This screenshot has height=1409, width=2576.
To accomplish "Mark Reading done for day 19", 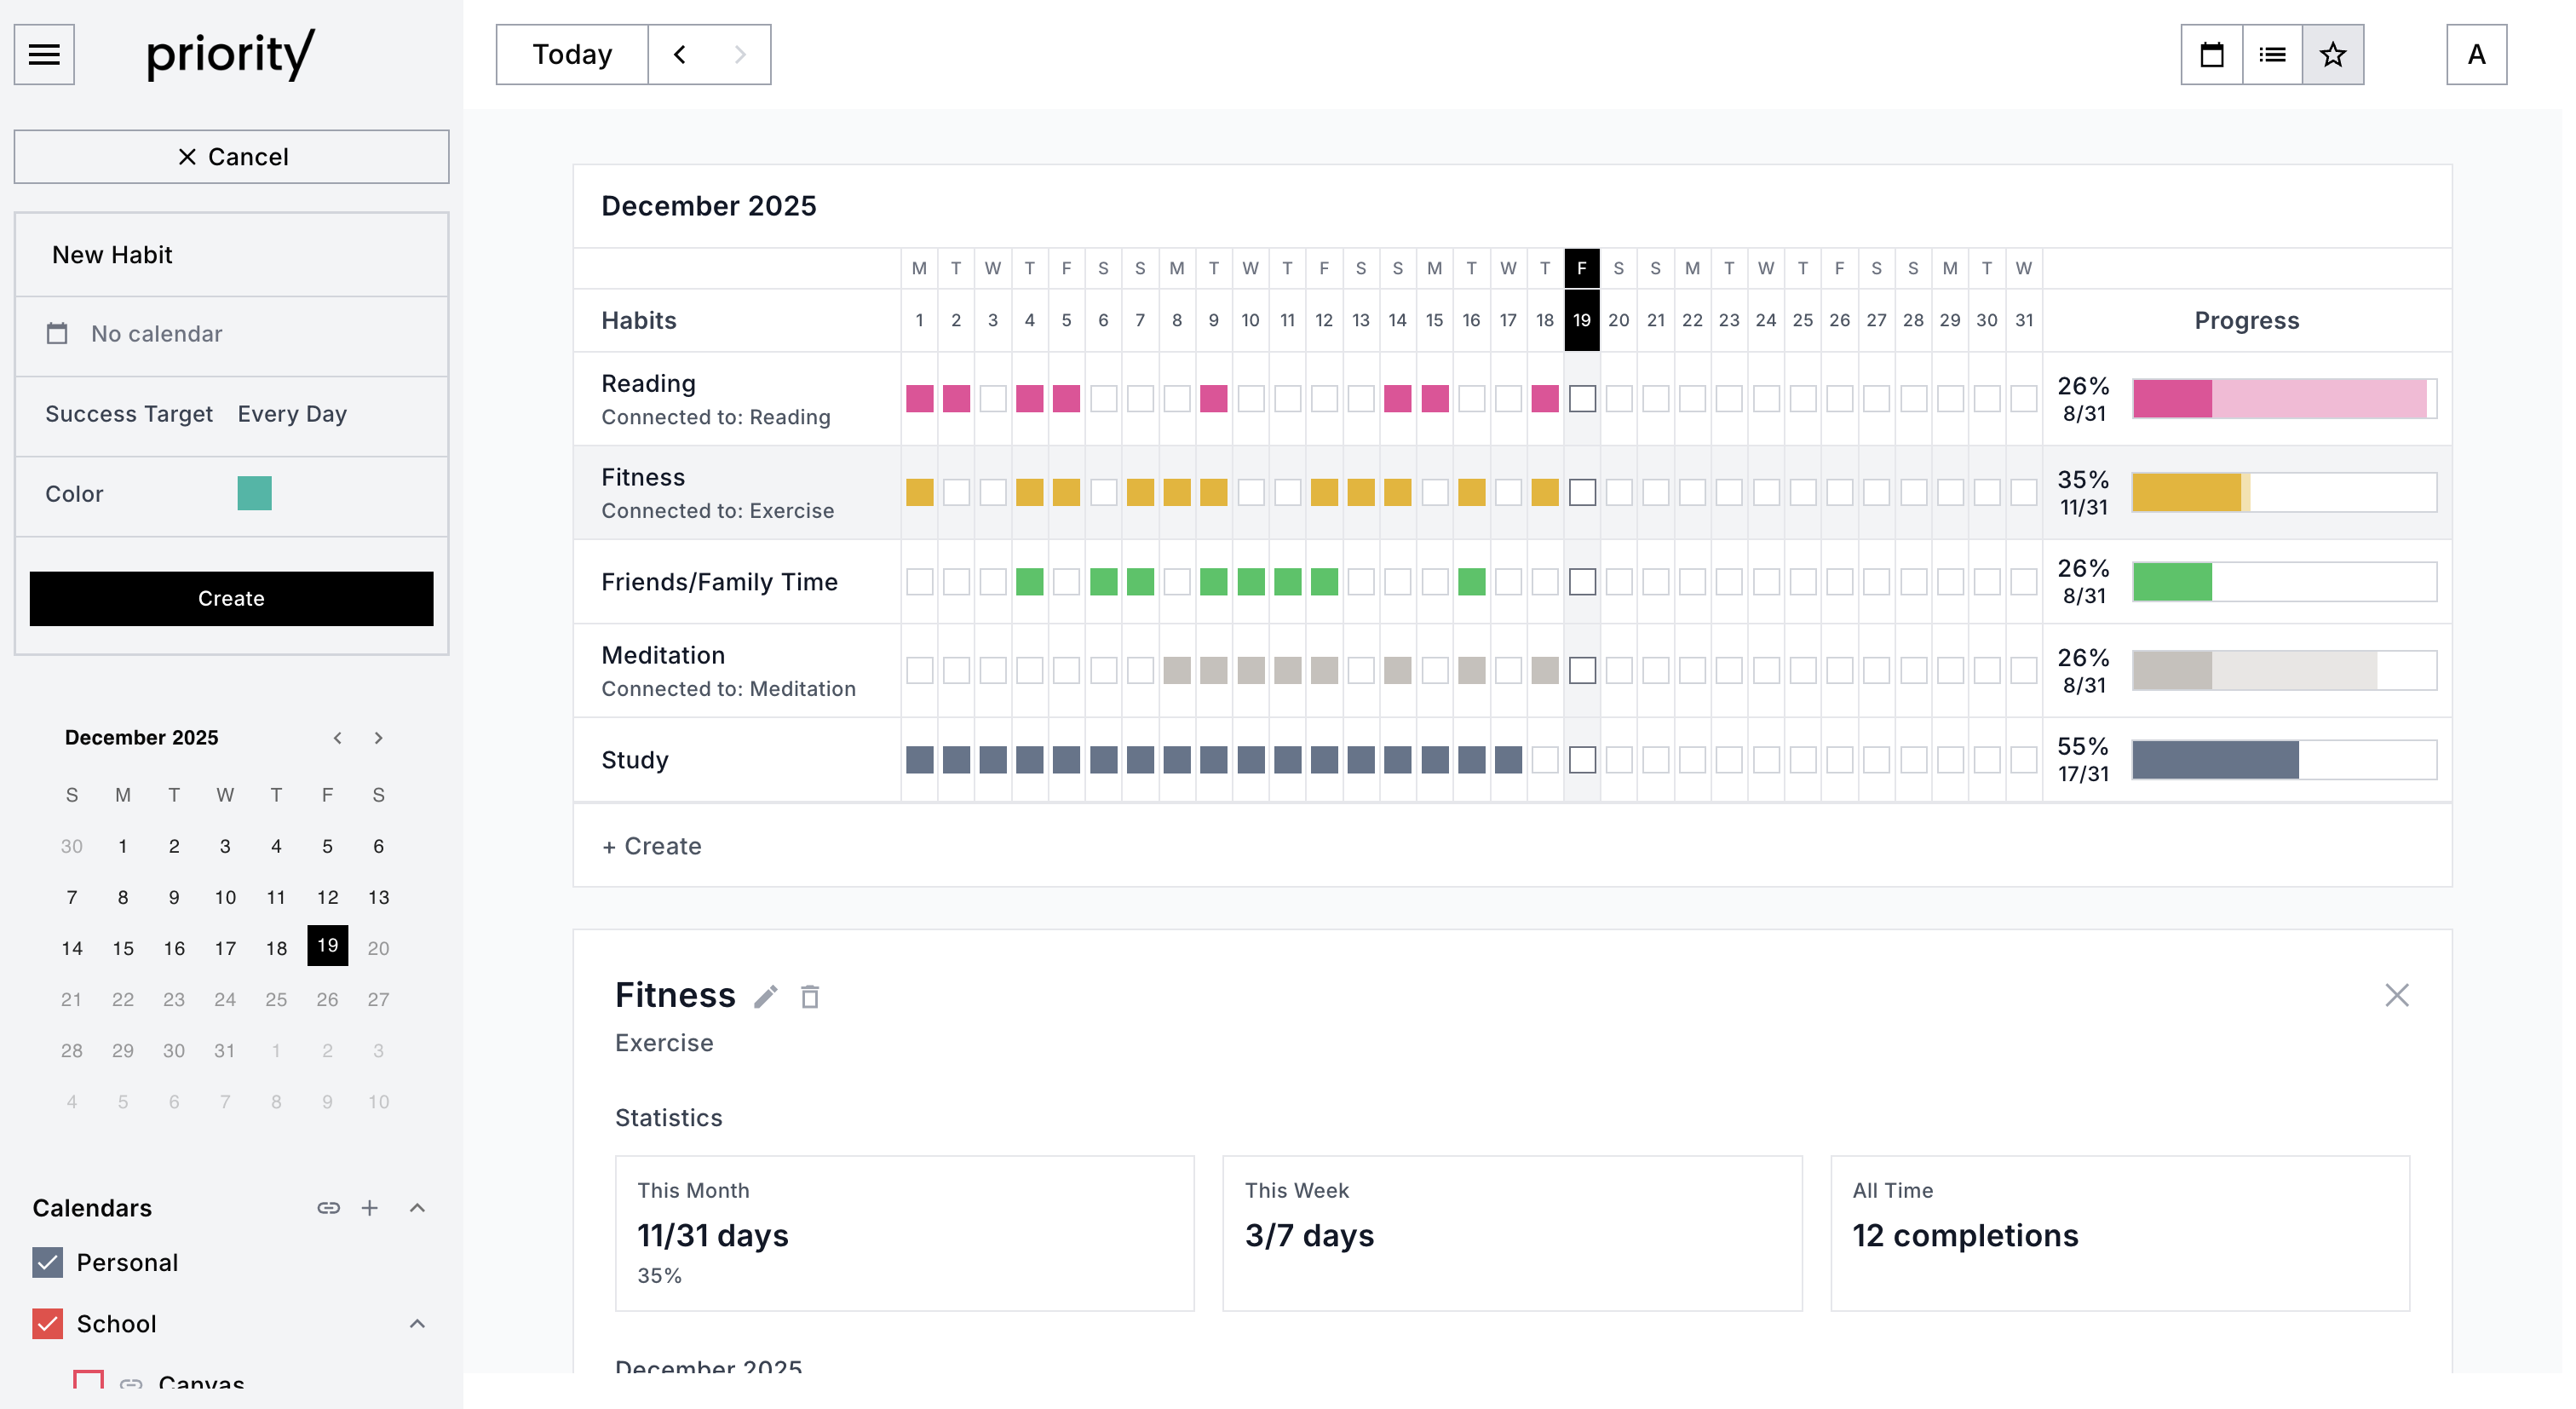I will [1582, 399].
